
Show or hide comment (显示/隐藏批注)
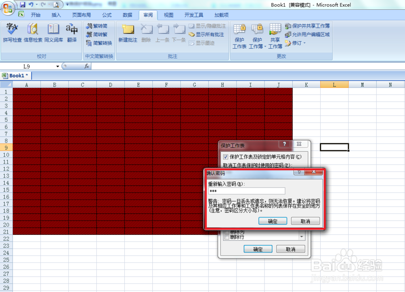(207, 26)
